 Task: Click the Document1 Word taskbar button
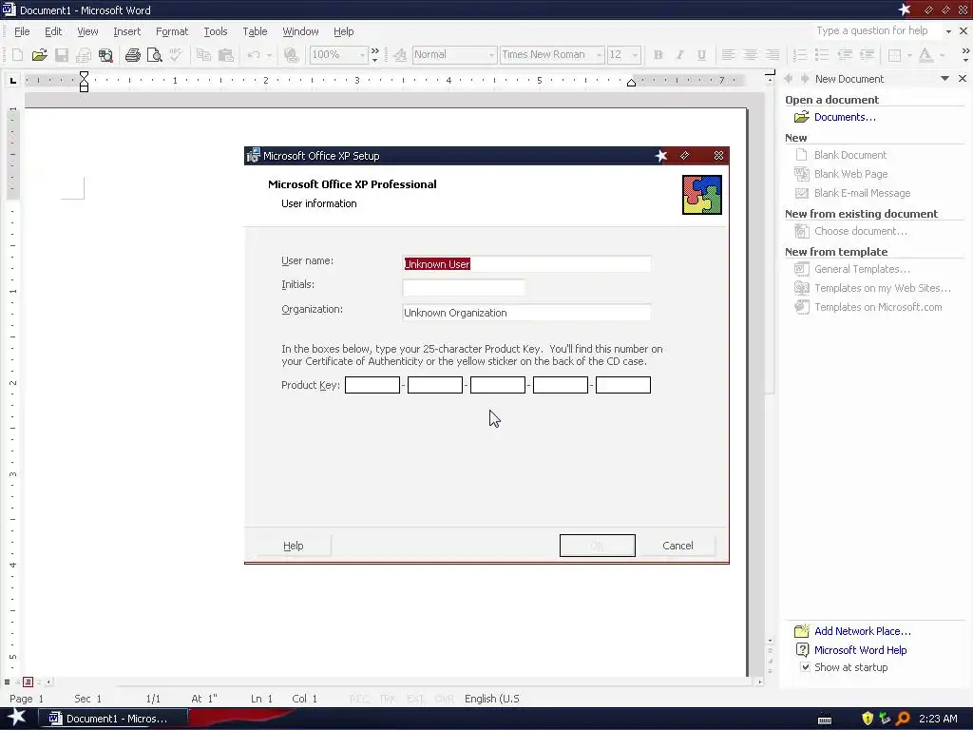click(114, 719)
